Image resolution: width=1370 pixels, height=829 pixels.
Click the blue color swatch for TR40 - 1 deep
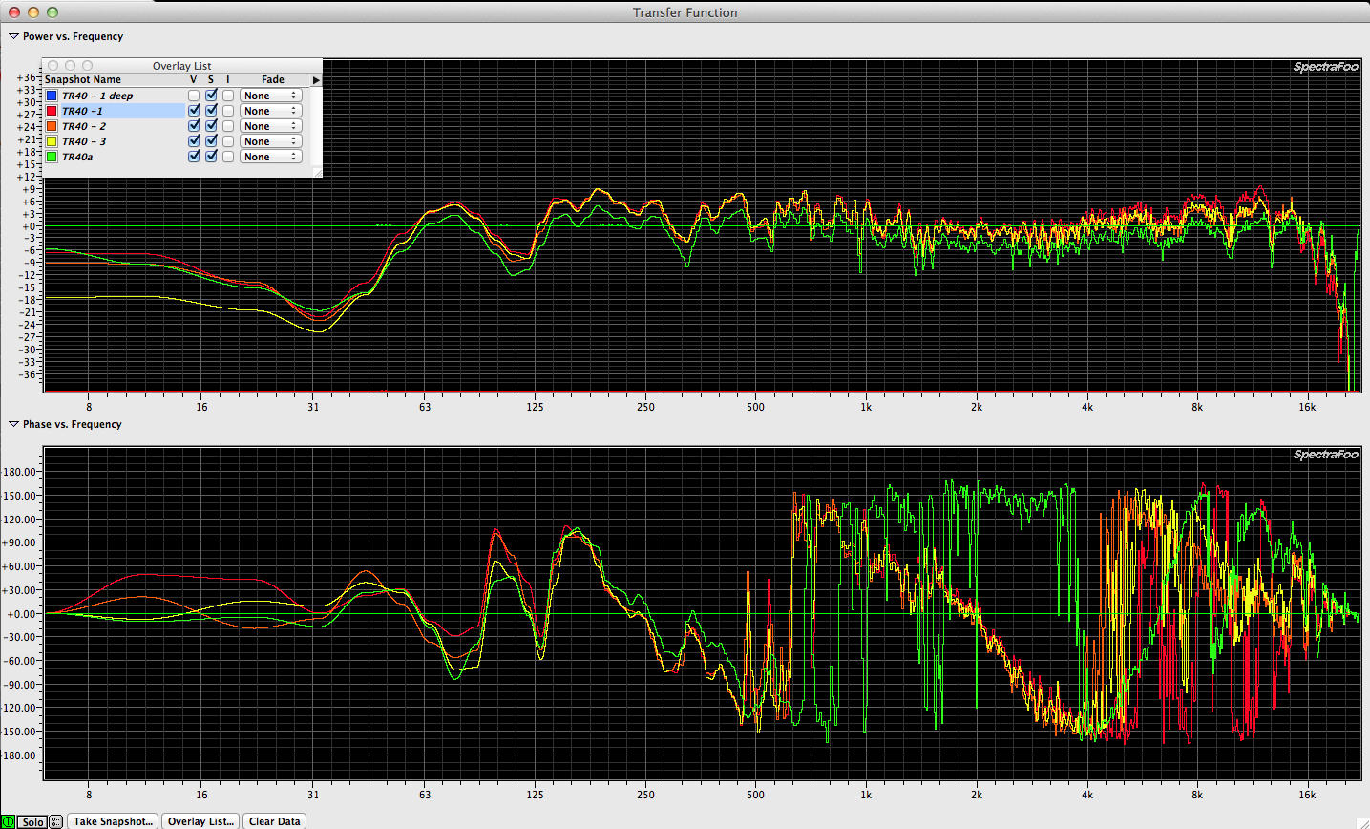pyautogui.click(x=52, y=96)
